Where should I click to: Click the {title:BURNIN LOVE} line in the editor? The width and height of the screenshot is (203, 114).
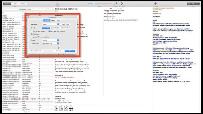click(163, 8)
